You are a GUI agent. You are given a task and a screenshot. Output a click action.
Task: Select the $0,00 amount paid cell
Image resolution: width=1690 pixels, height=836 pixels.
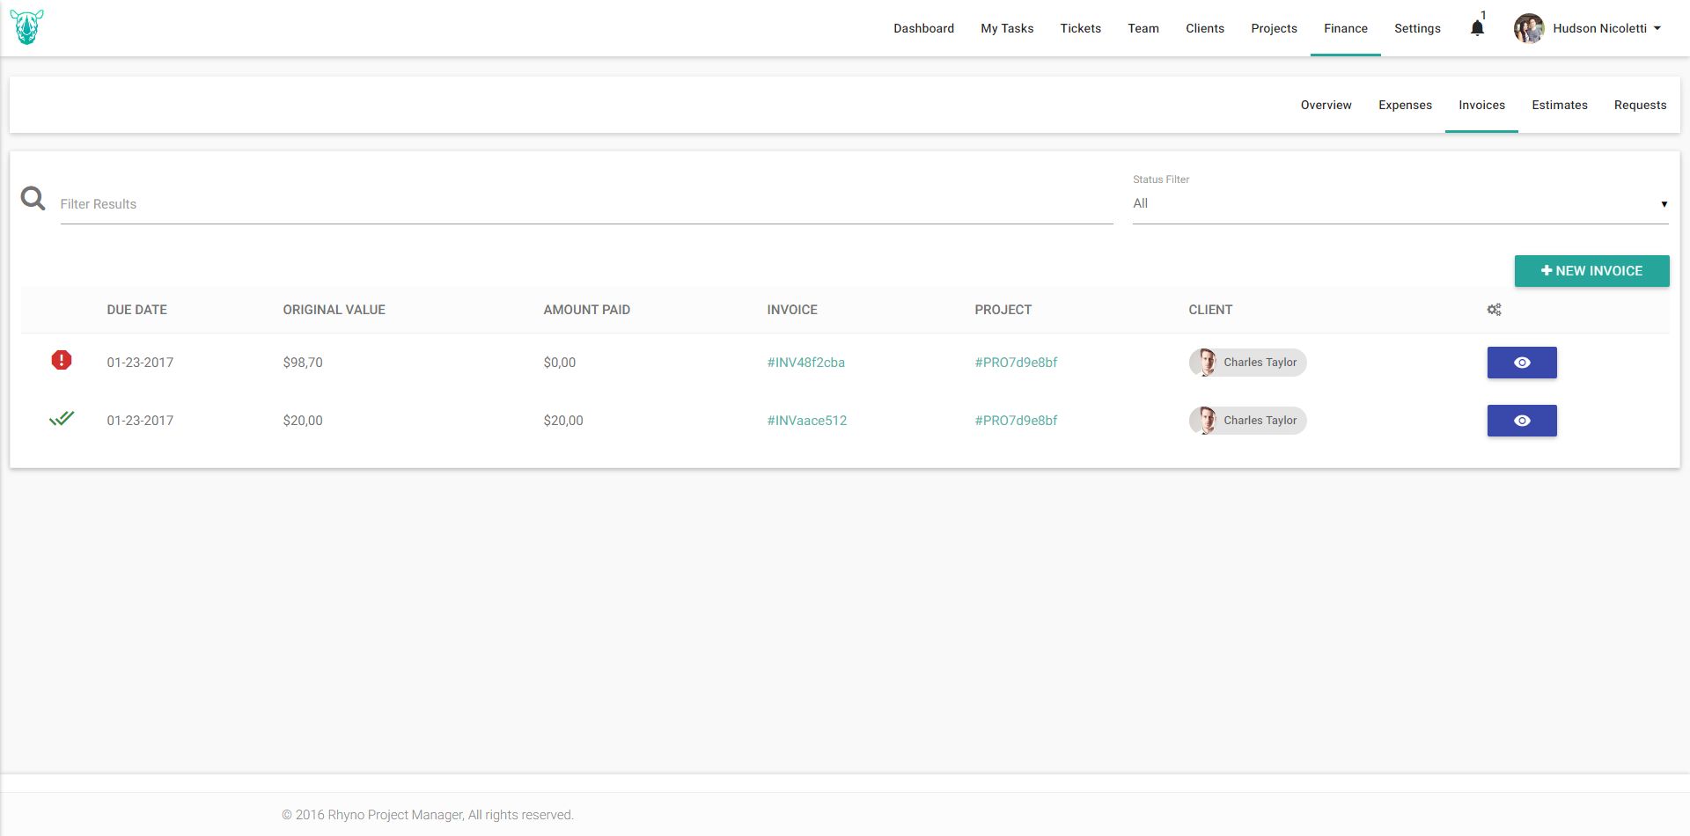point(559,363)
